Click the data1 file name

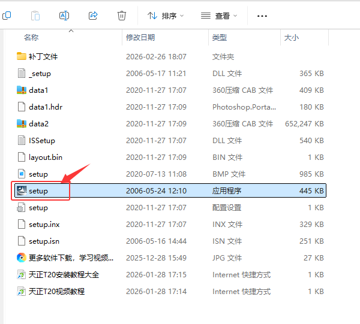point(38,90)
